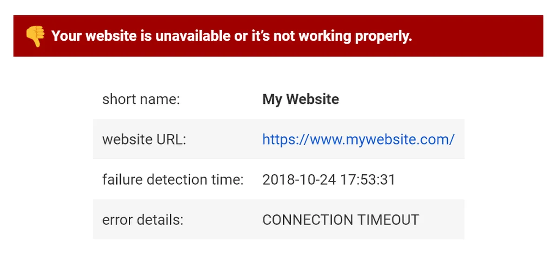Select the "short name:" label

tap(141, 99)
